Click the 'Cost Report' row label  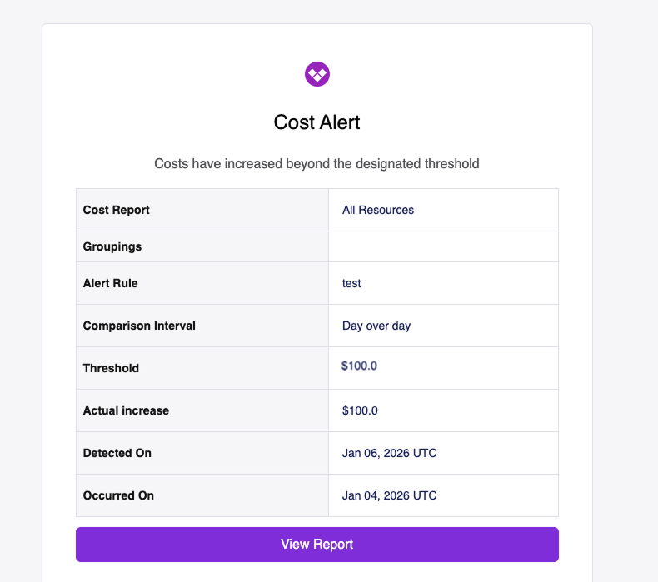(x=117, y=210)
